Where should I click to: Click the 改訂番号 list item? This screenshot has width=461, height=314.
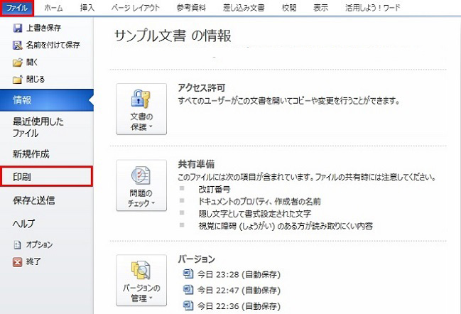(215, 190)
